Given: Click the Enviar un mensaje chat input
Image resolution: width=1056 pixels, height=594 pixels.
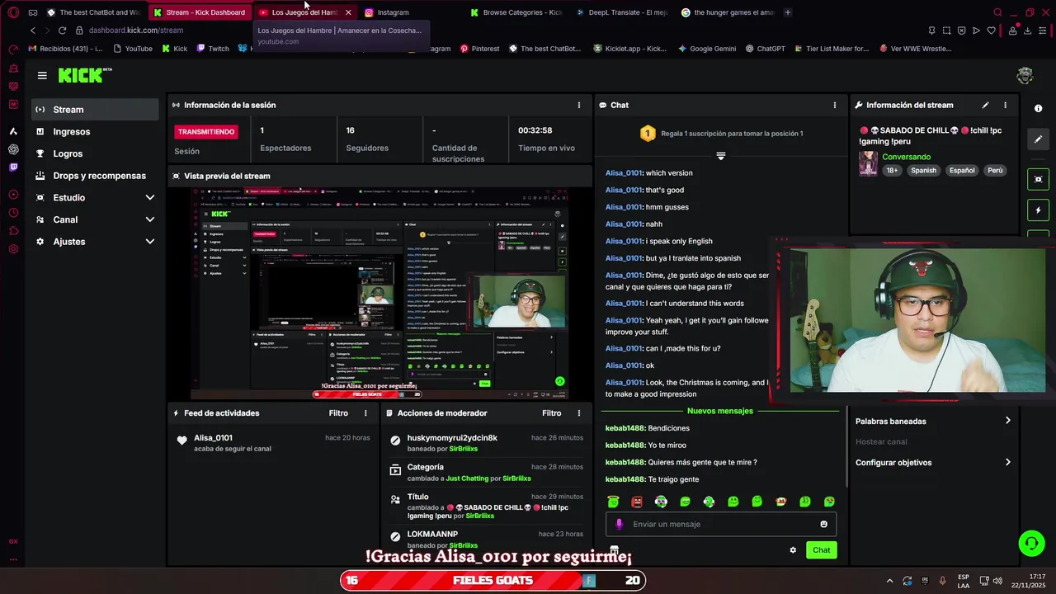Looking at the screenshot, I should click(720, 524).
